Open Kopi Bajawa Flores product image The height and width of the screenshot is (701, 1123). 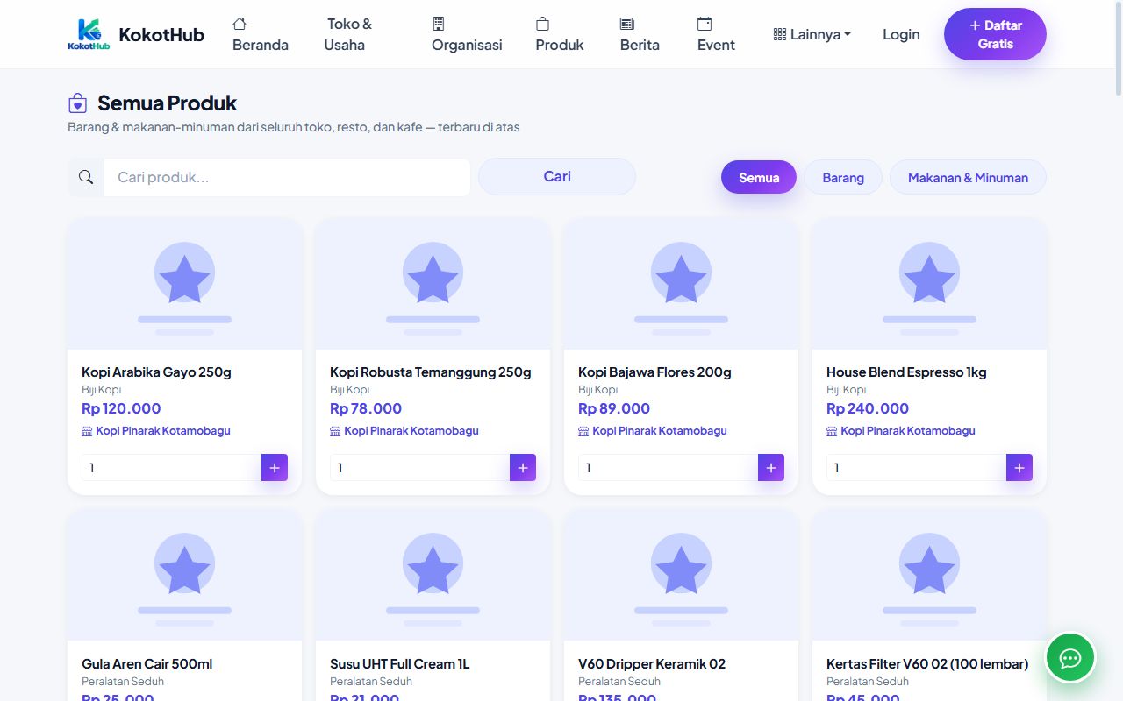pyautogui.click(x=681, y=284)
